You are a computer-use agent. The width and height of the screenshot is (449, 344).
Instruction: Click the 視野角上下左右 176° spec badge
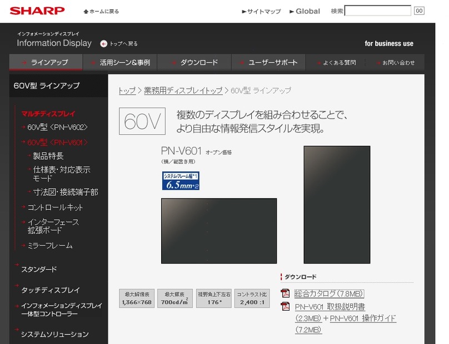click(213, 299)
